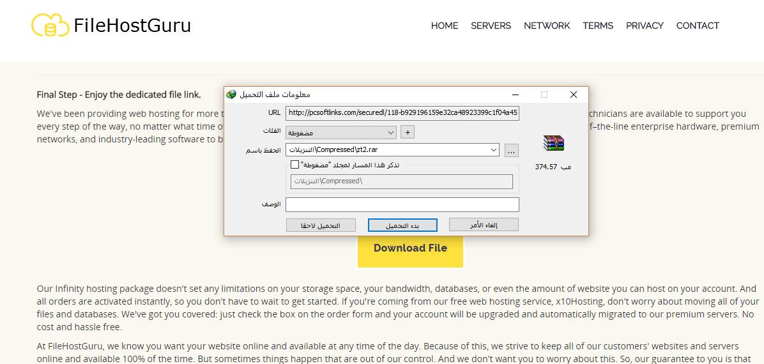Image resolution: width=764 pixels, height=364 pixels.
Task: Open the category dropdown in download dialog
Action: (x=341, y=133)
